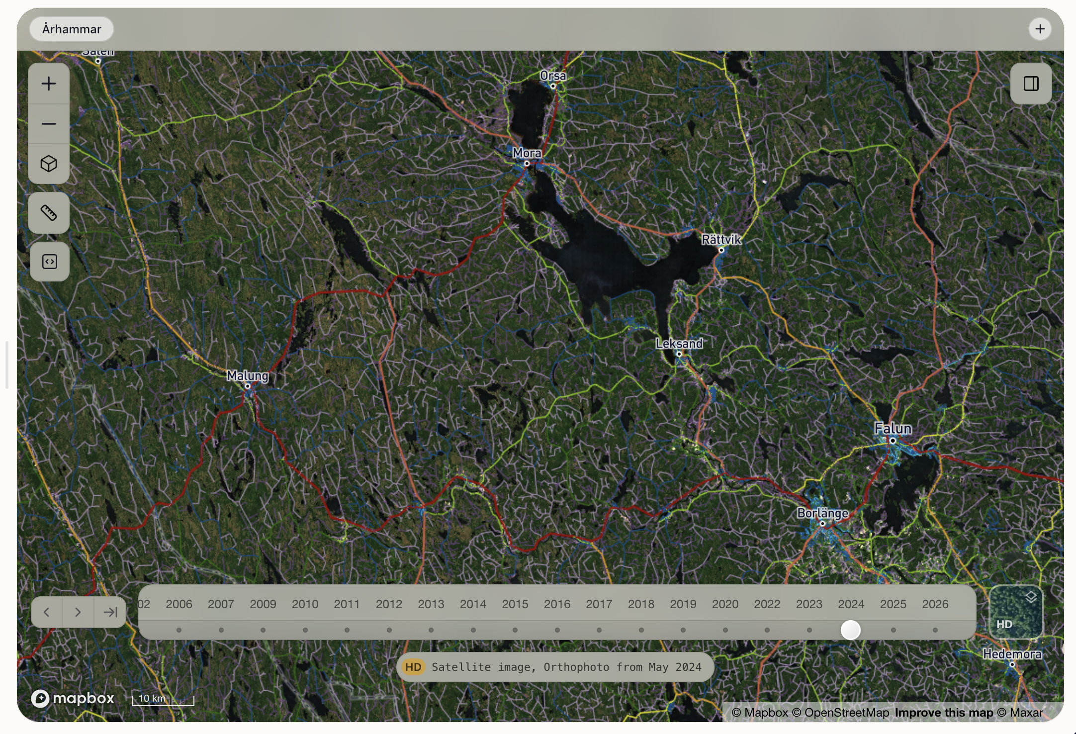Select year 2006 on the timeline

tap(179, 604)
